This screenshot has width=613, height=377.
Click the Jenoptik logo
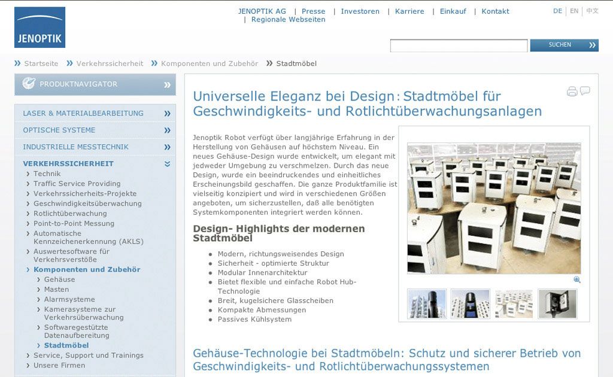click(40, 28)
